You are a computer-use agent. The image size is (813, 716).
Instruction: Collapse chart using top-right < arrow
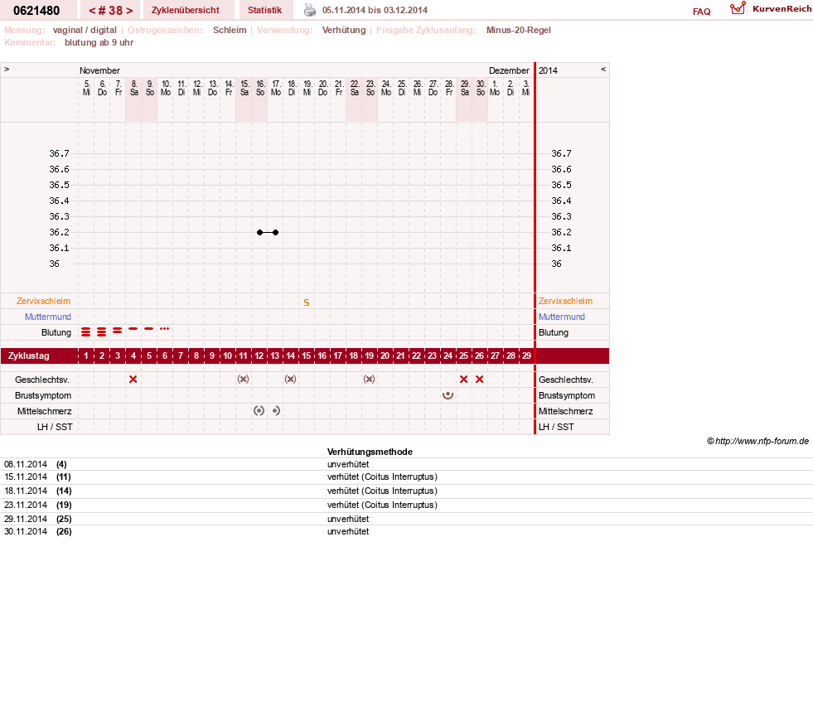click(603, 69)
